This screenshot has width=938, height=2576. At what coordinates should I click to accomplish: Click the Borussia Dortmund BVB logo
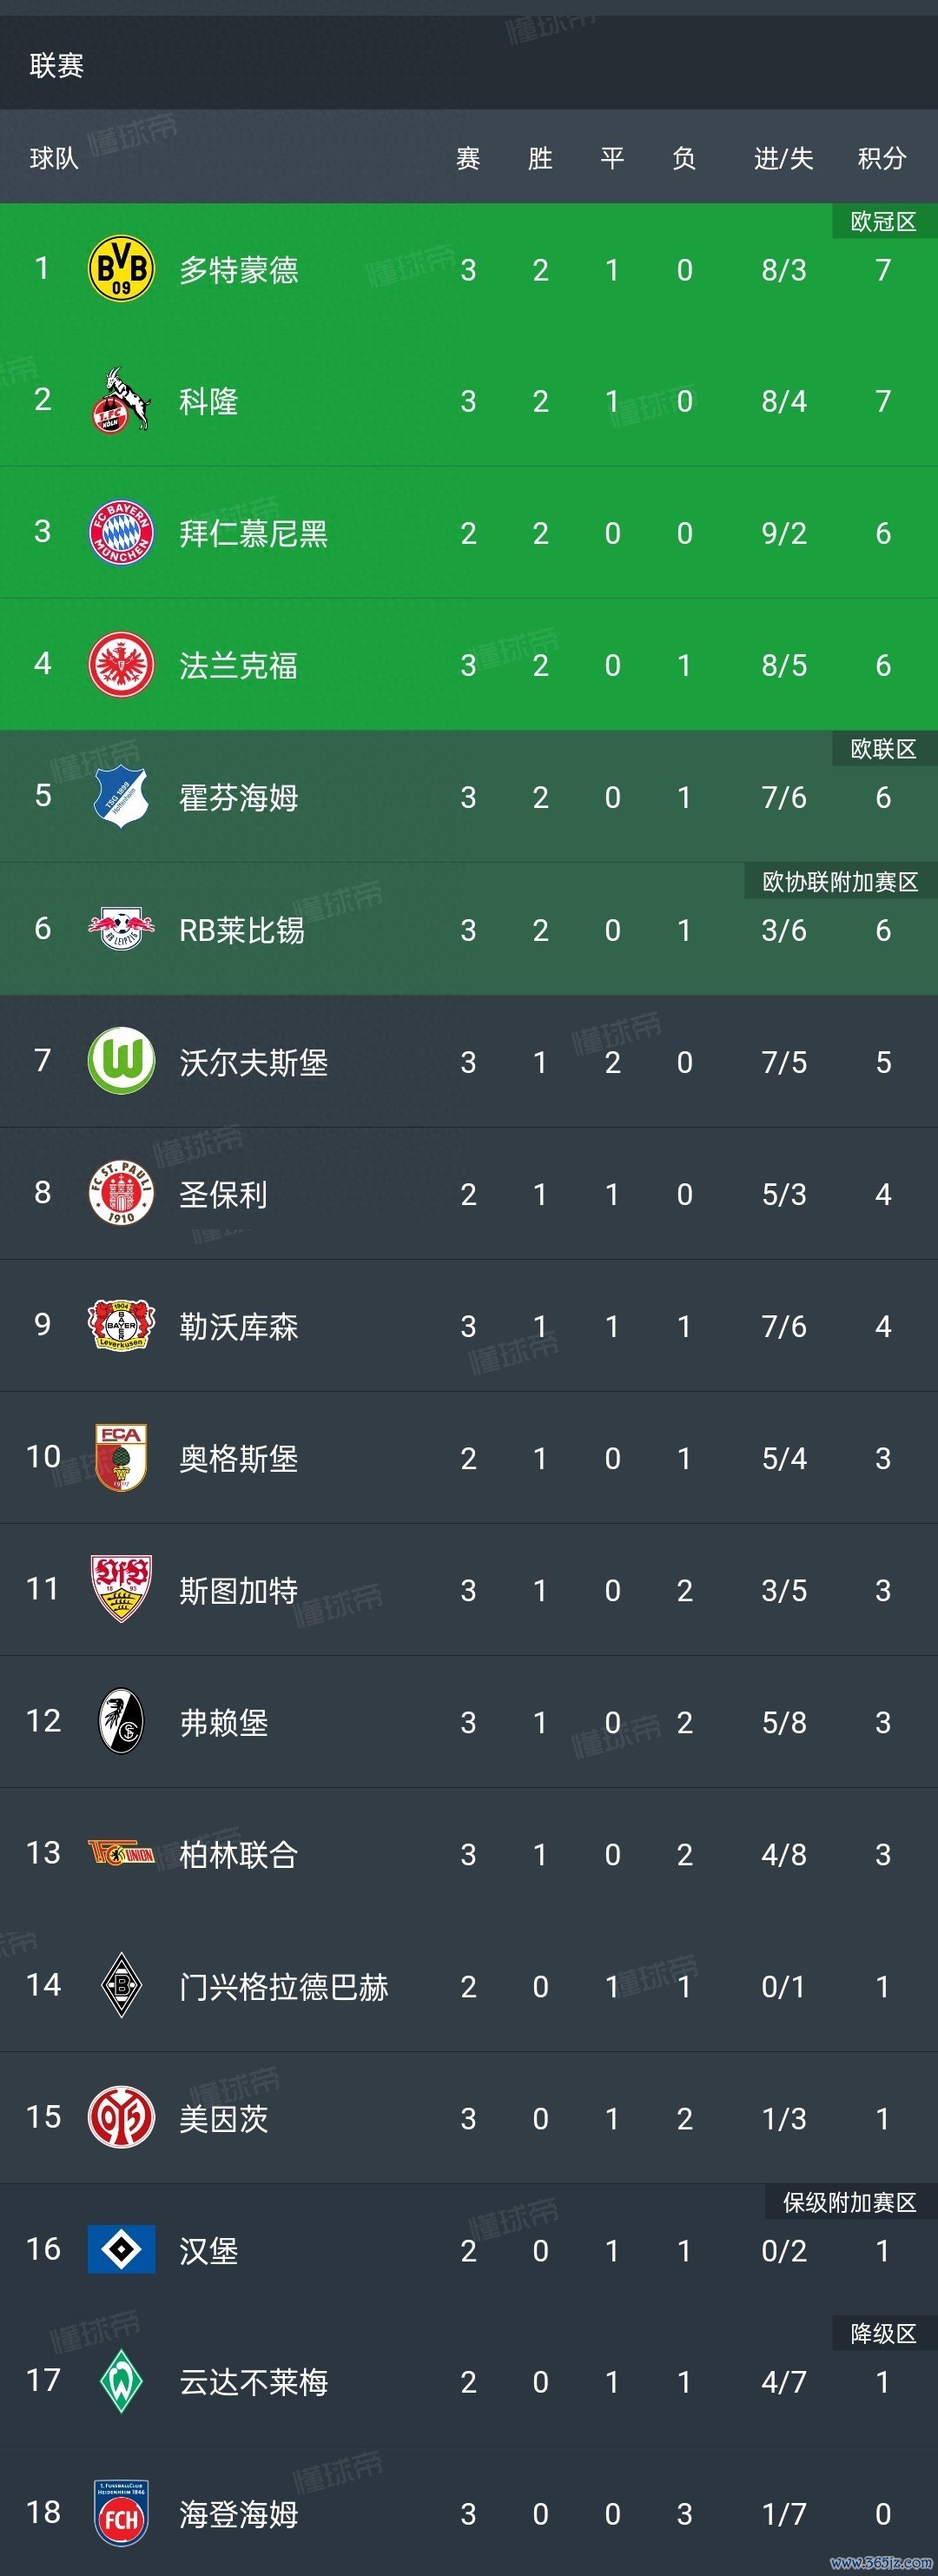click(121, 269)
